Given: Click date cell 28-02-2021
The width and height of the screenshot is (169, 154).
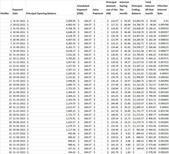Looking at the screenshot, I should click(19, 25).
